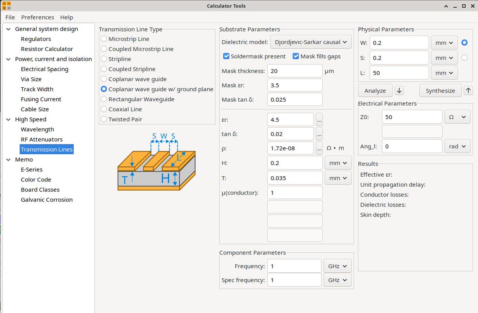Viewport: 478px width, 313px height.
Task: Open Cable Size page
Action: 35,109
